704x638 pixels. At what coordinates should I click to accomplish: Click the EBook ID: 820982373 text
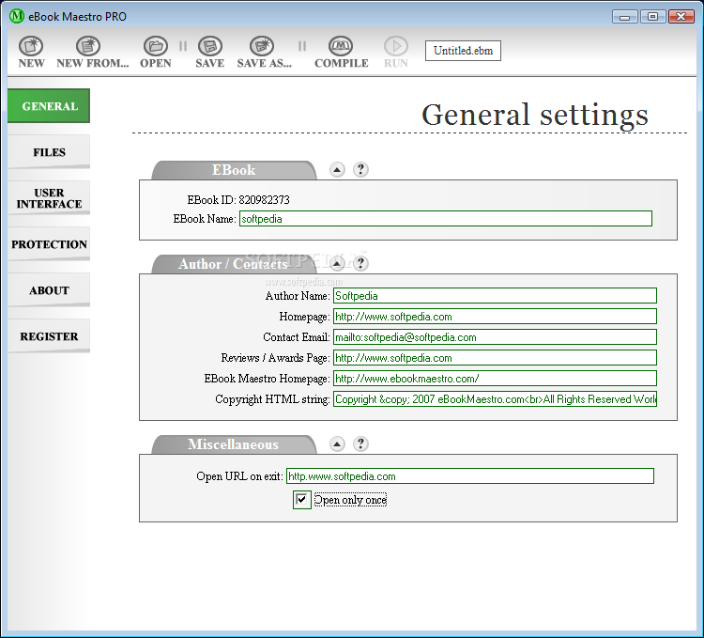coord(238,199)
